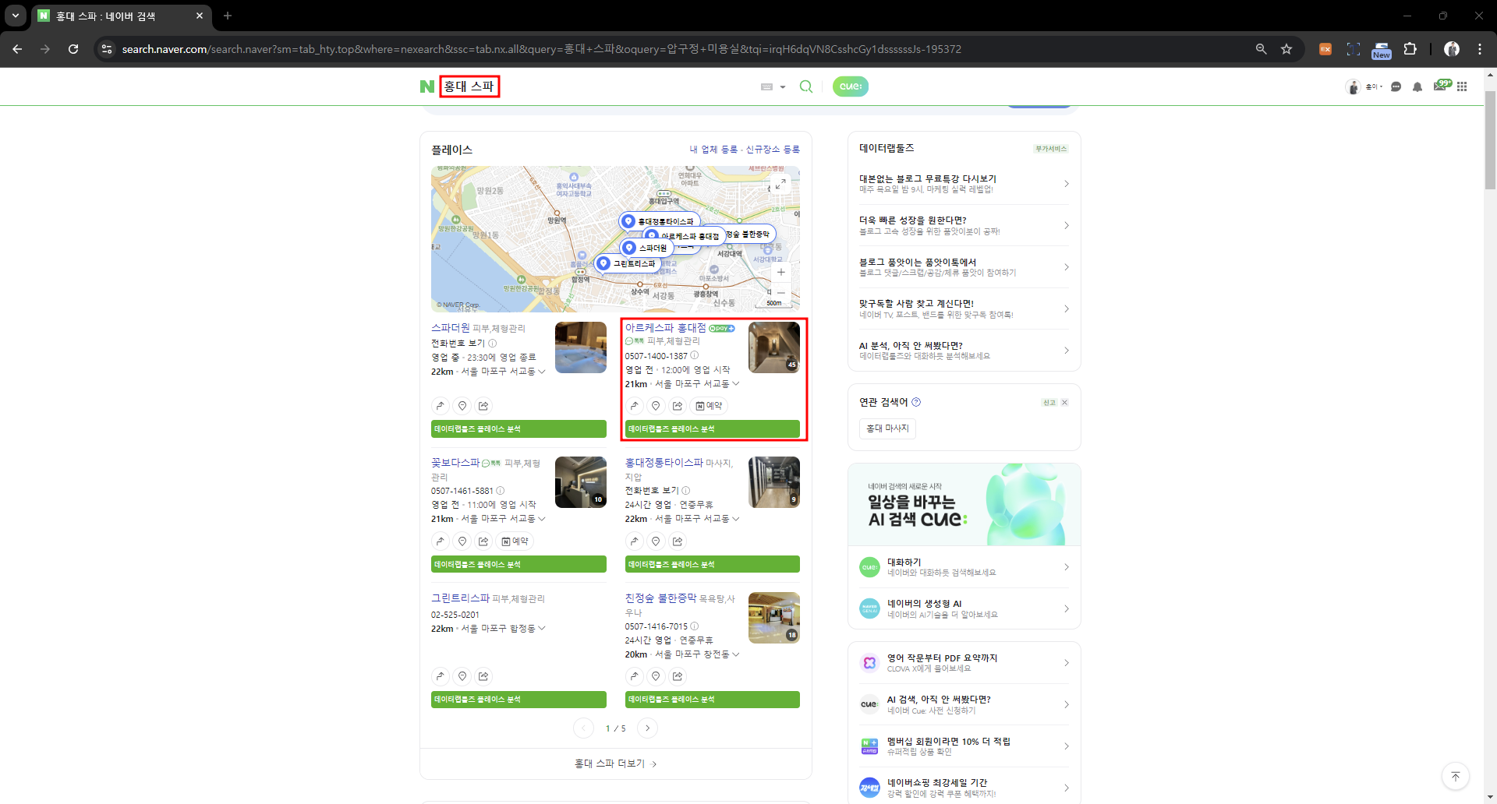The width and height of the screenshot is (1497, 804).
Task: Expand the 서울 마포구 창전동 address chevron
Action: click(735, 654)
